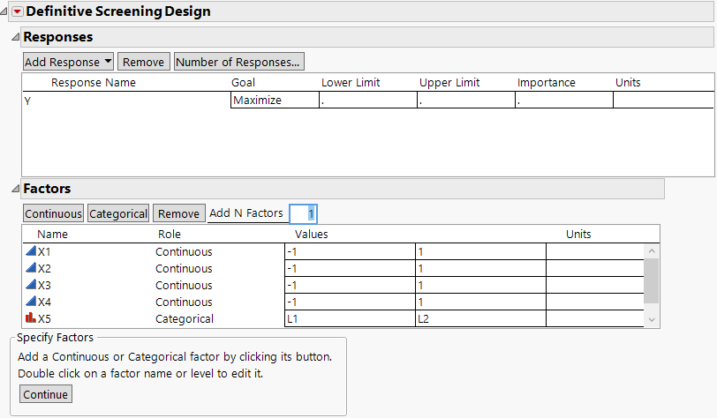Add a Categorical factor
Viewport: 717px width, 418px height.
coord(118,213)
